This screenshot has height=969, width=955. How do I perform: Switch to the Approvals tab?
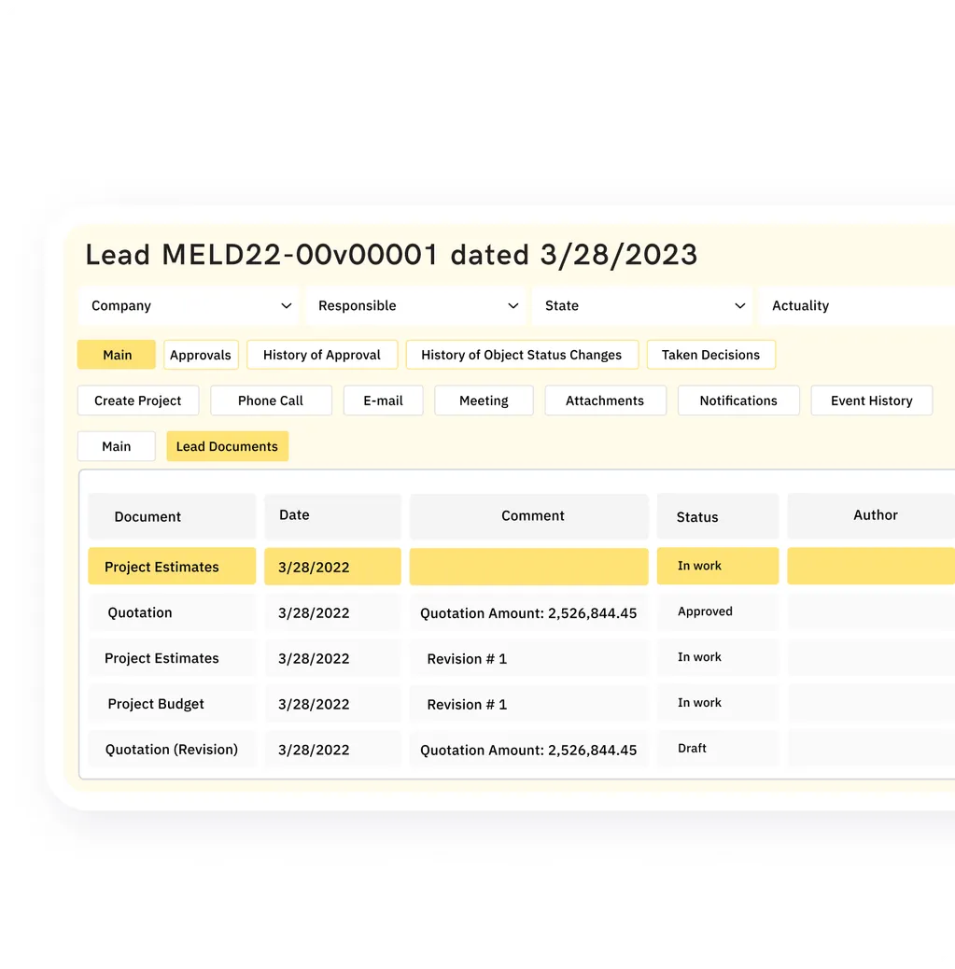coord(201,355)
